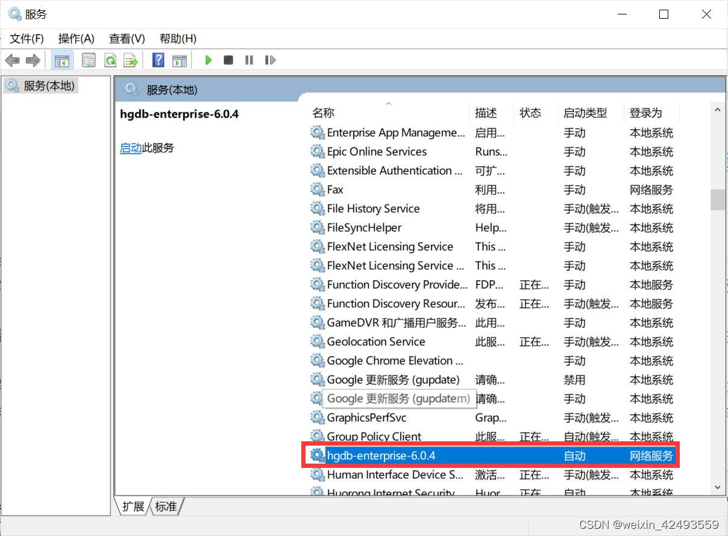Switch to the 标准 tab
Screen dimensions: 728x536
(x=166, y=506)
